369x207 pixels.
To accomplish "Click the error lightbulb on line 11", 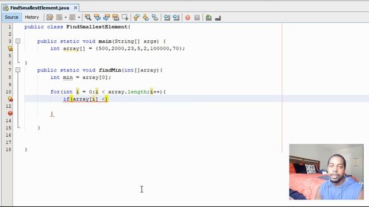I will point(10,99).
